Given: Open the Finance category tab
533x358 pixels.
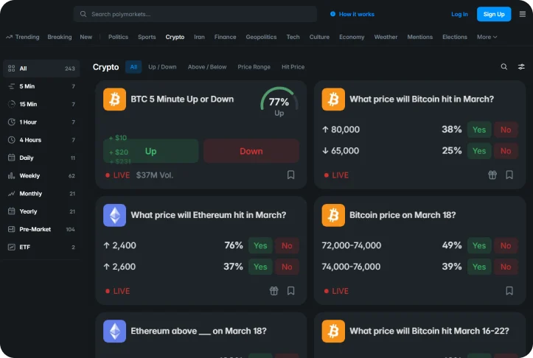Looking at the screenshot, I should (225, 37).
